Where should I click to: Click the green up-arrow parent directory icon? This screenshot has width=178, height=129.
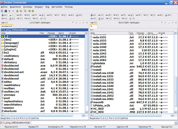tap(17, 11)
